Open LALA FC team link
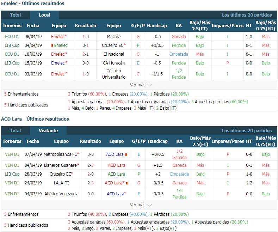Screen dimensions: 278x232 click(x=61, y=183)
